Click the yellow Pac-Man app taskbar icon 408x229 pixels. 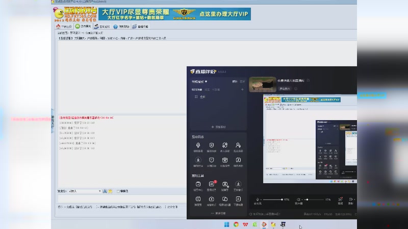tap(273, 224)
